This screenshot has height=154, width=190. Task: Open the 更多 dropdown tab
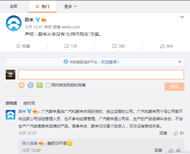point(70,6)
